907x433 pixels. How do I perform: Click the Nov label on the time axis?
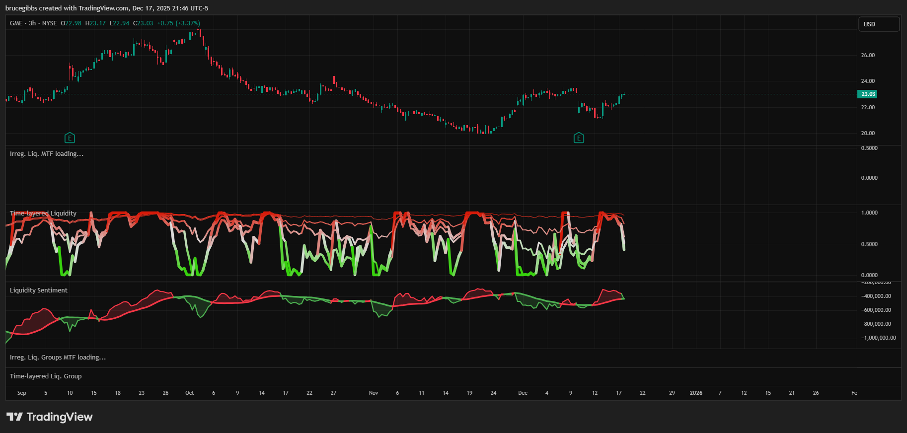pos(374,393)
